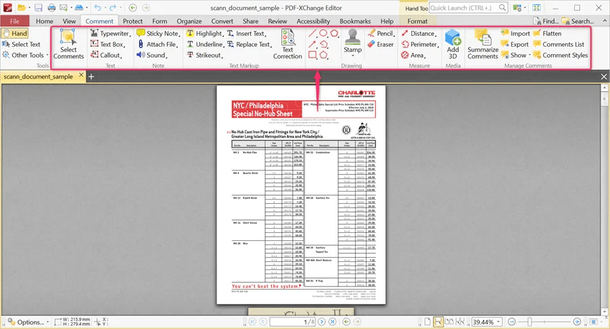
Task: Select the Oval drawing tool
Action: 323,33
